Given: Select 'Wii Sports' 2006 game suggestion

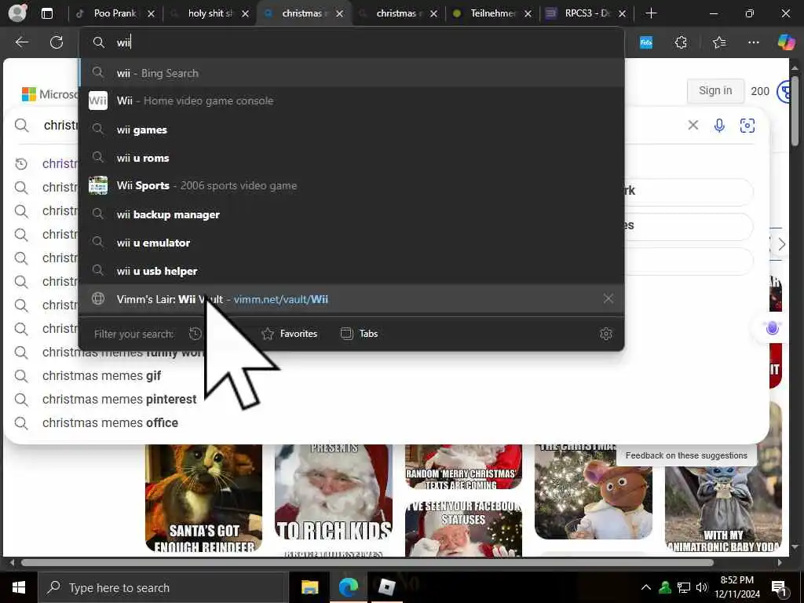Looking at the screenshot, I should (x=352, y=185).
